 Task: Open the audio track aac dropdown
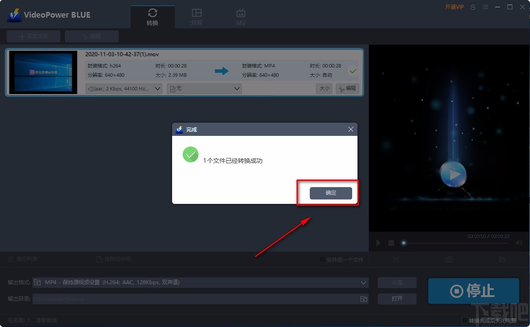(x=124, y=88)
